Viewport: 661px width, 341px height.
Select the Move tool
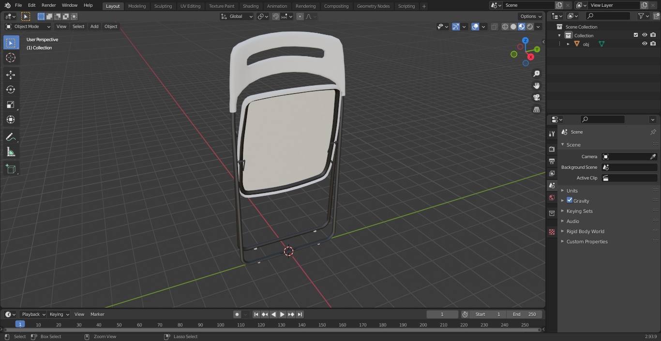click(11, 74)
